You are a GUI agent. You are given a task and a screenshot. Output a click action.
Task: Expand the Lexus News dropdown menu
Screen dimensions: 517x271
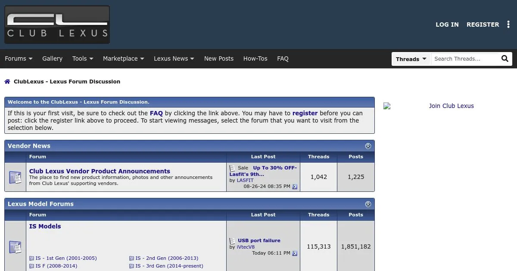174,59
